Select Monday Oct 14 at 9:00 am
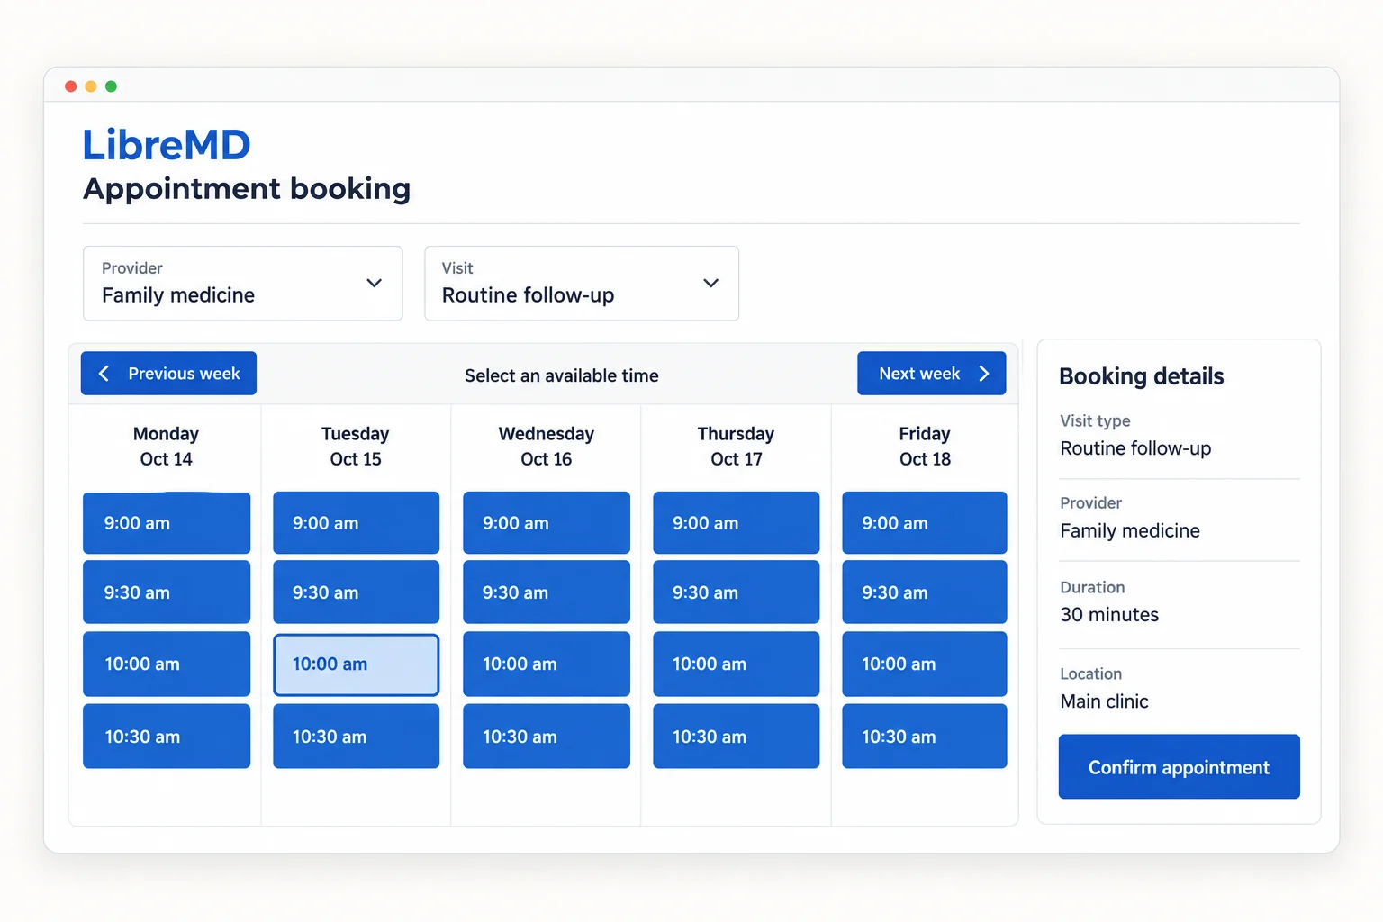Screen dimensions: 1383x922 click(x=167, y=522)
